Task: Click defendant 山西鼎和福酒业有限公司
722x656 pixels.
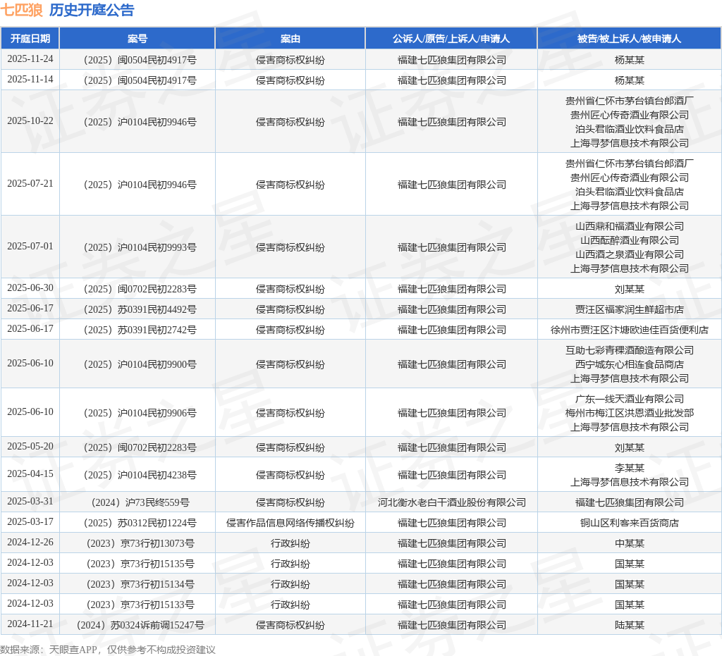Action: coord(629,226)
